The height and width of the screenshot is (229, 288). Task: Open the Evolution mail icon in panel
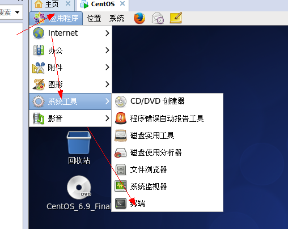tap(158, 18)
